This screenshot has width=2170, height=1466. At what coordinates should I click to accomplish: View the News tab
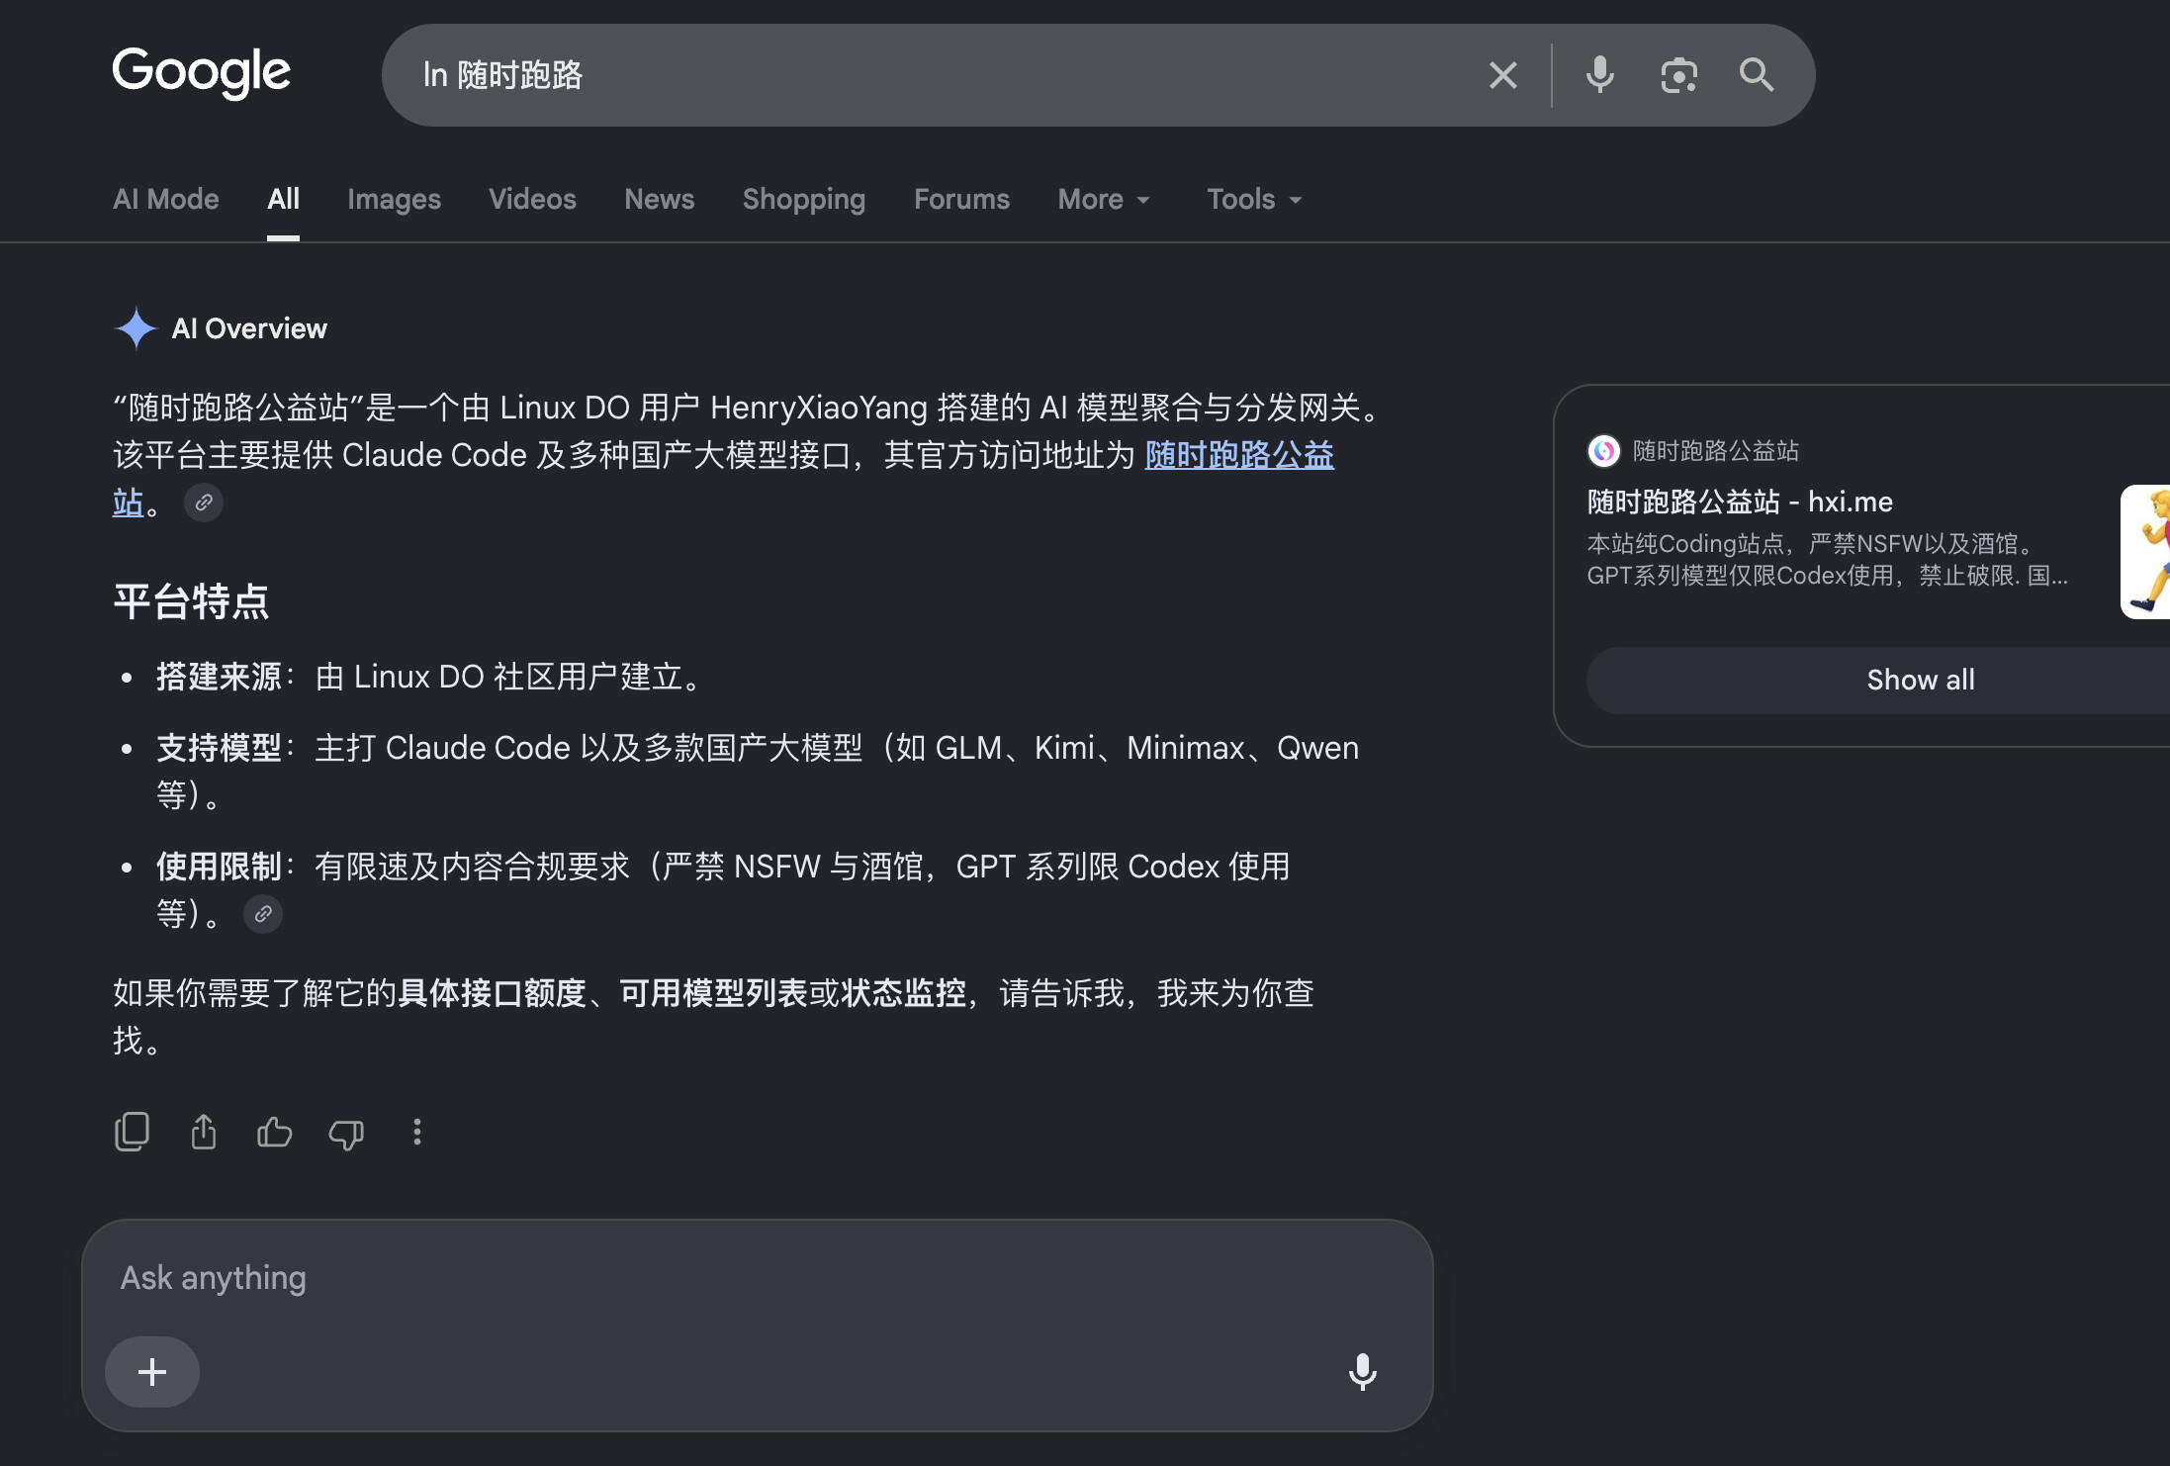pyautogui.click(x=660, y=200)
